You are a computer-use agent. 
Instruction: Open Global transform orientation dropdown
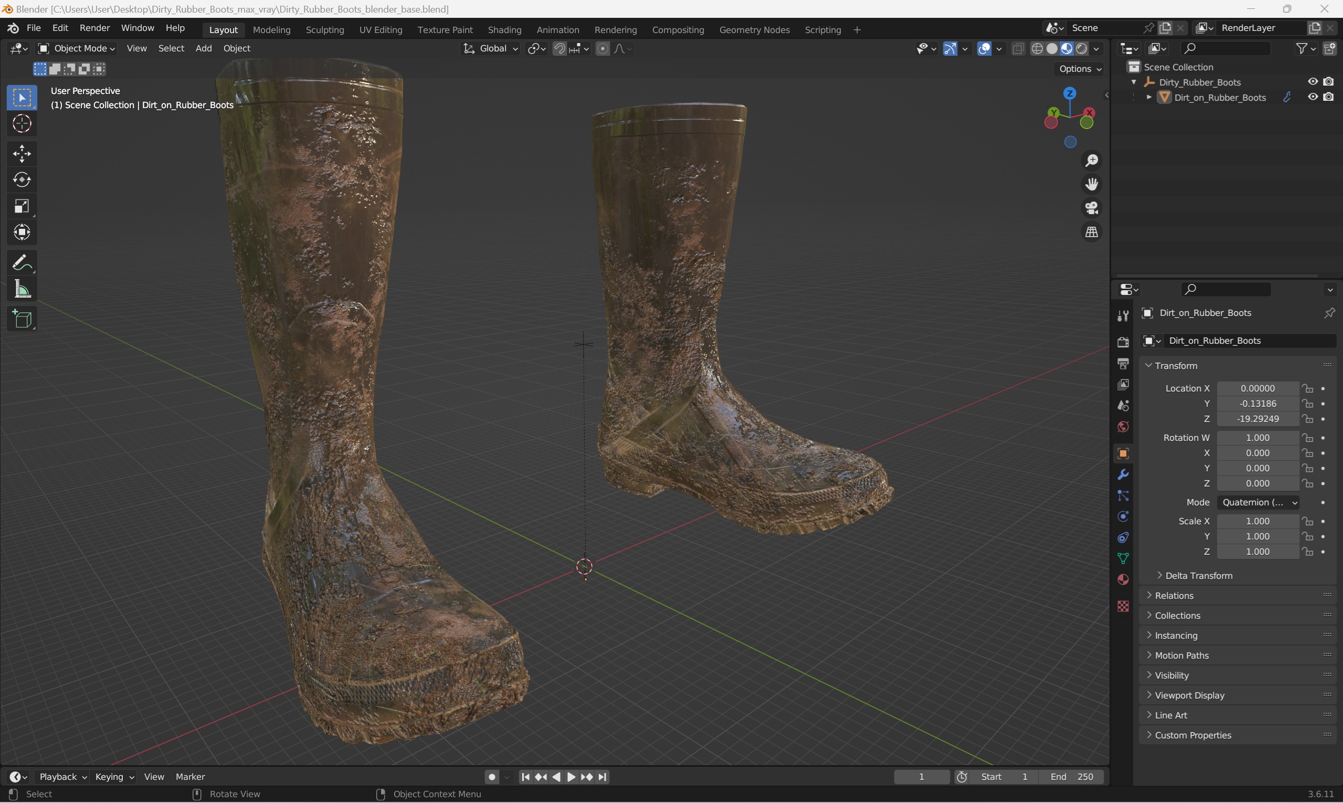[490, 49]
